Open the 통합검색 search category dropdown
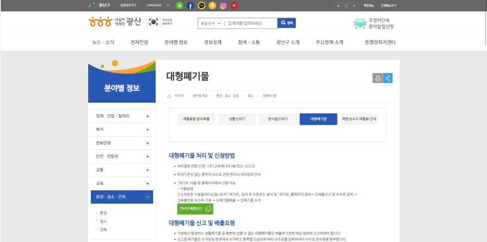This screenshot has width=487, height=242. pyautogui.click(x=210, y=23)
